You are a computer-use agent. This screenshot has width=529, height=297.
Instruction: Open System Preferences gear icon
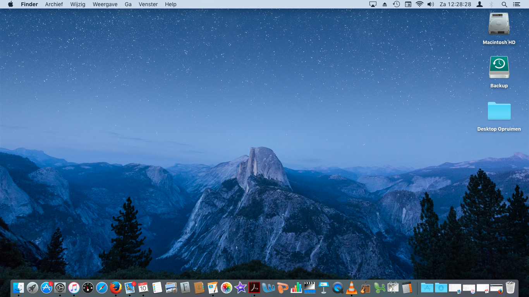pyautogui.click(x=60, y=287)
